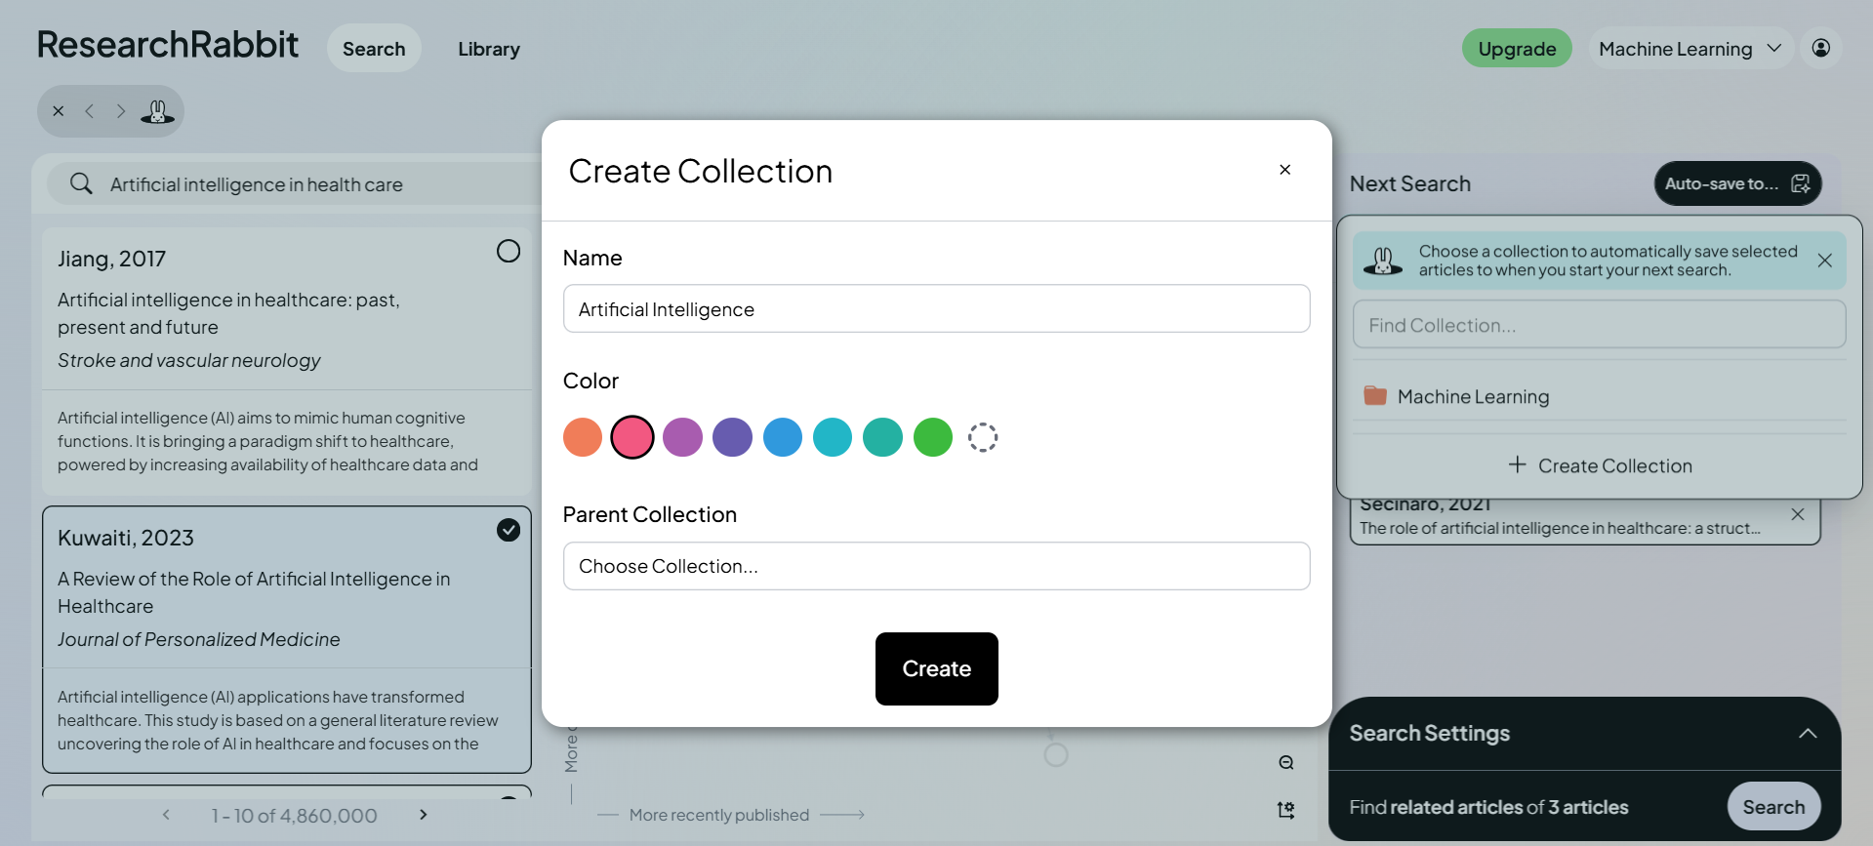
Task: Go to next results page
Action: point(424,815)
